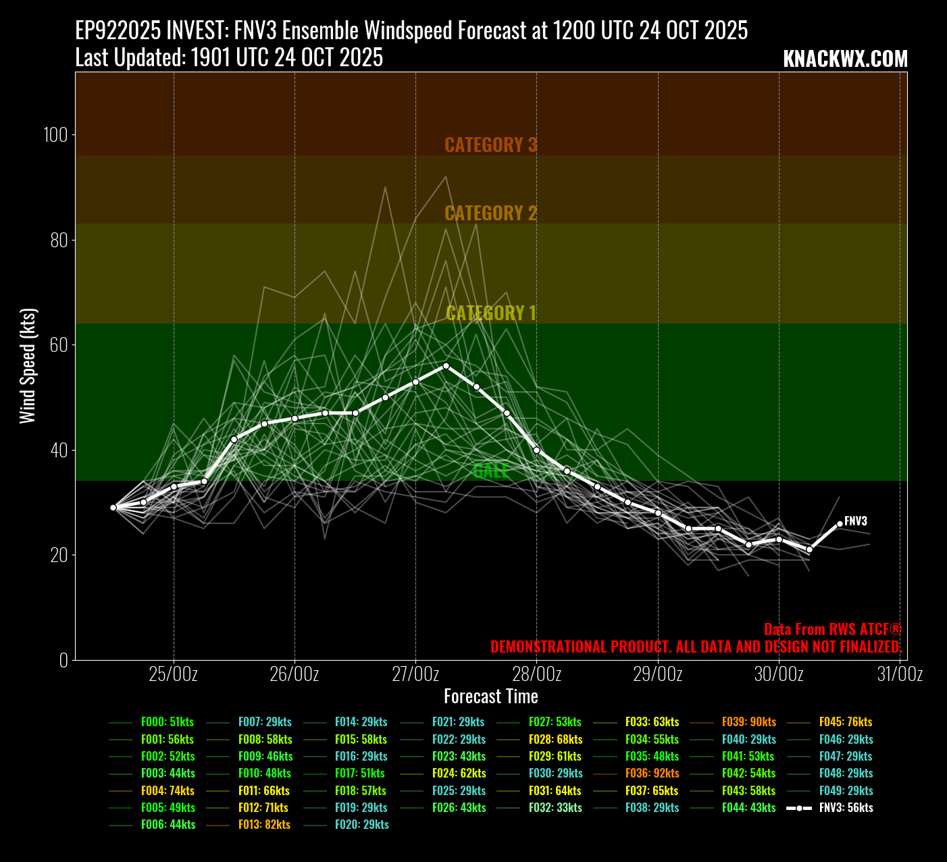Click the FNV3: 56kts mean legend entry
The image size is (947, 862).
(x=845, y=808)
